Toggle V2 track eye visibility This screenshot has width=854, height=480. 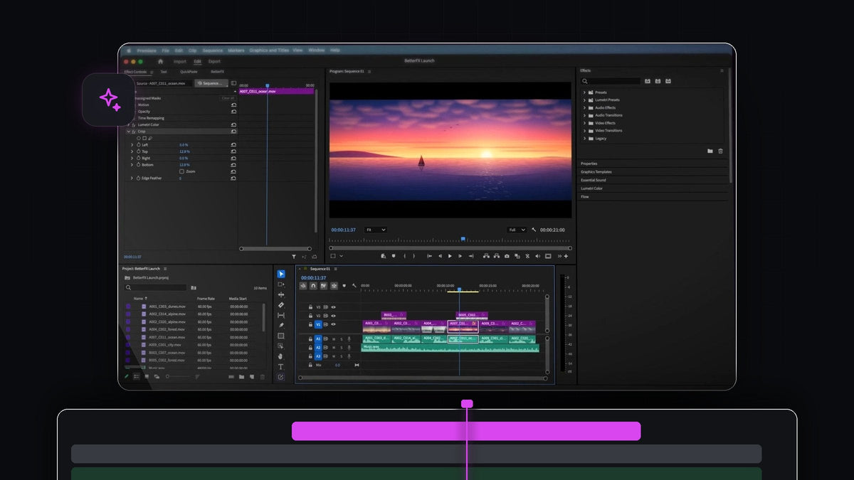(333, 315)
